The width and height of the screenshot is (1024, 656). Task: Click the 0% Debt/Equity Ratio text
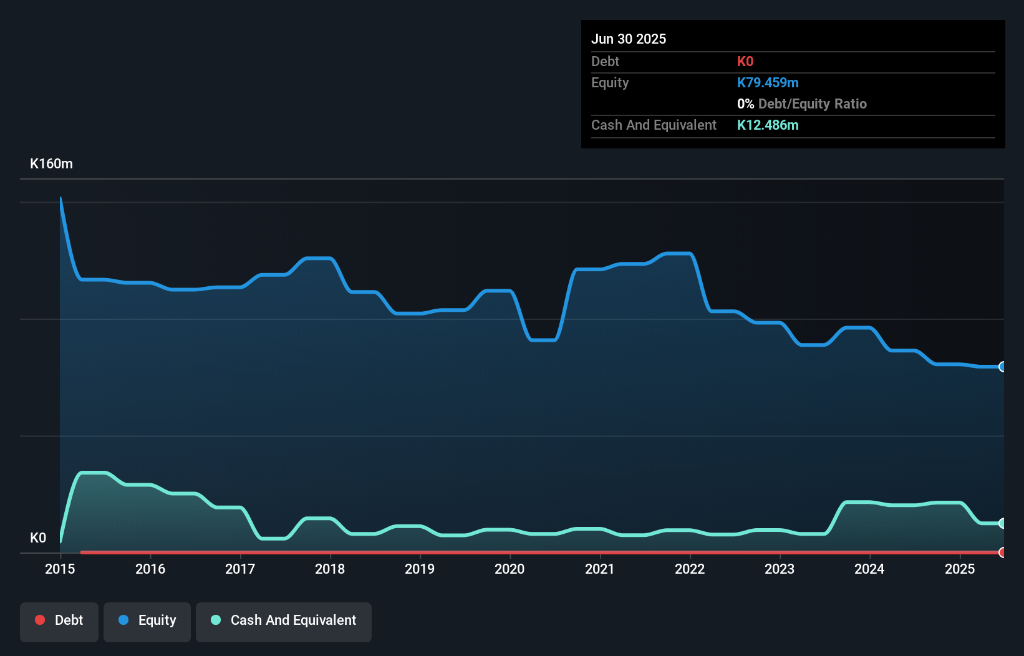[x=802, y=104]
